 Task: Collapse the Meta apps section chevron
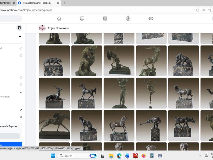point(21,93)
